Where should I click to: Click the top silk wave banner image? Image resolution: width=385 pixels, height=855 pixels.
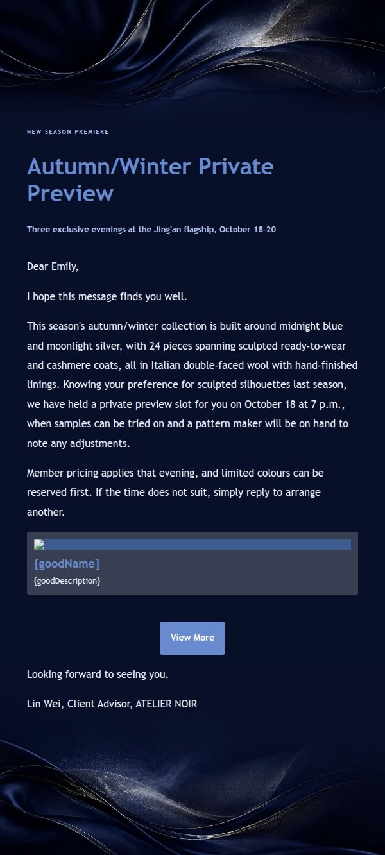click(193, 53)
